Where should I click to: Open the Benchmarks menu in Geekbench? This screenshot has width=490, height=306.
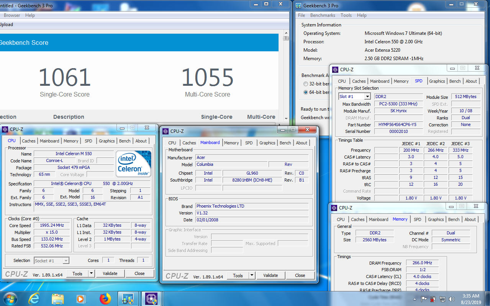[323, 15]
